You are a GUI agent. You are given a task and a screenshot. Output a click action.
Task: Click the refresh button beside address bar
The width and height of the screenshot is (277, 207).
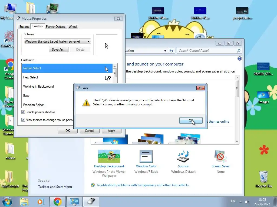pyautogui.click(x=171, y=51)
